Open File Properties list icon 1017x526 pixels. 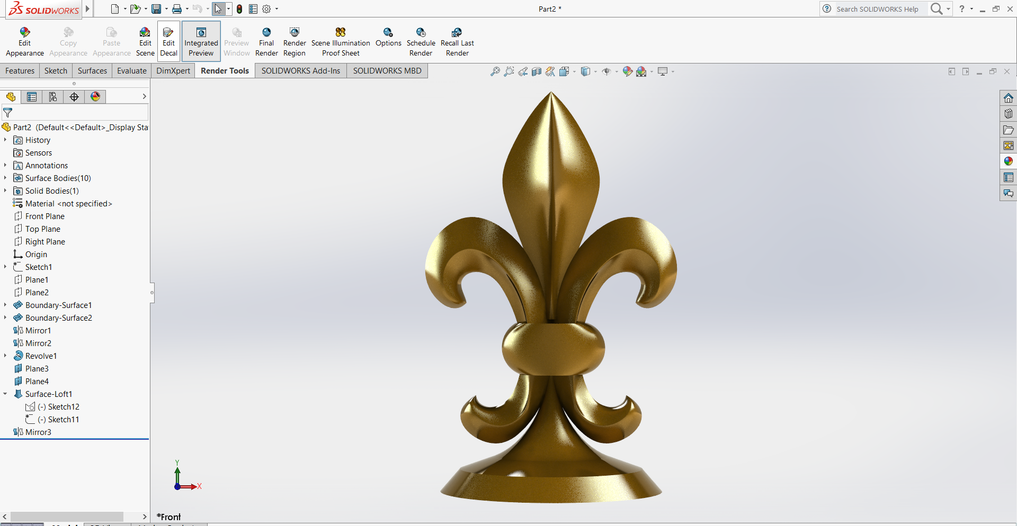[x=253, y=9]
